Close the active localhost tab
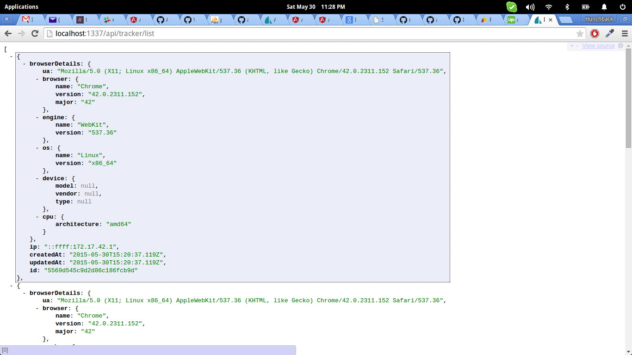Image resolution: width=632 pixels, height=355 pixels. (551, 20)
